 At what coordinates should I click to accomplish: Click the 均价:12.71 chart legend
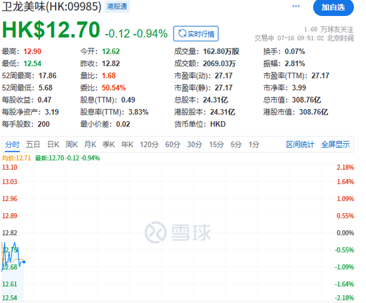pos(17,158)
